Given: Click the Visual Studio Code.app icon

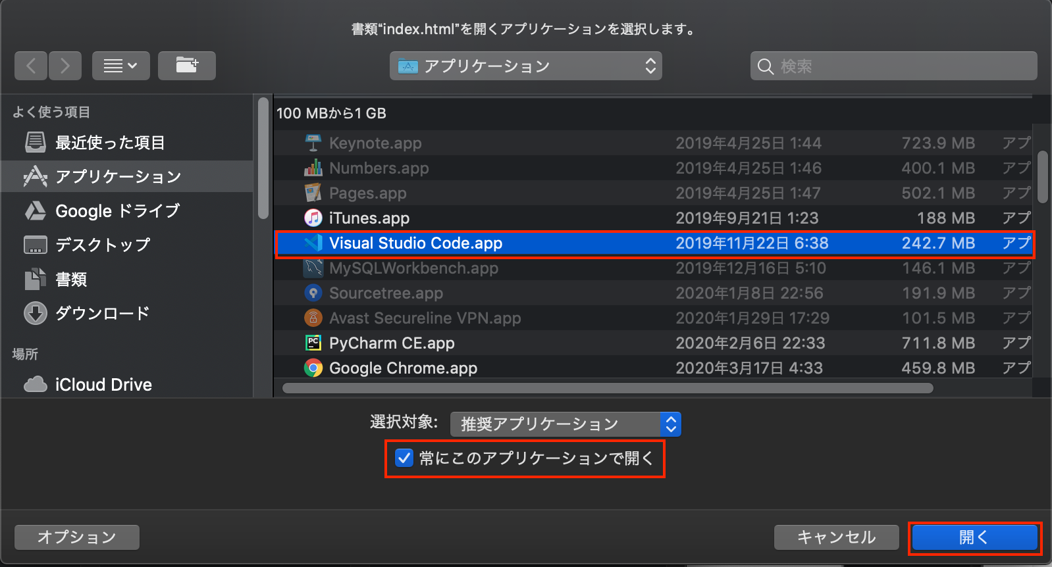Looking at the screenshot, I should (313, 243).
